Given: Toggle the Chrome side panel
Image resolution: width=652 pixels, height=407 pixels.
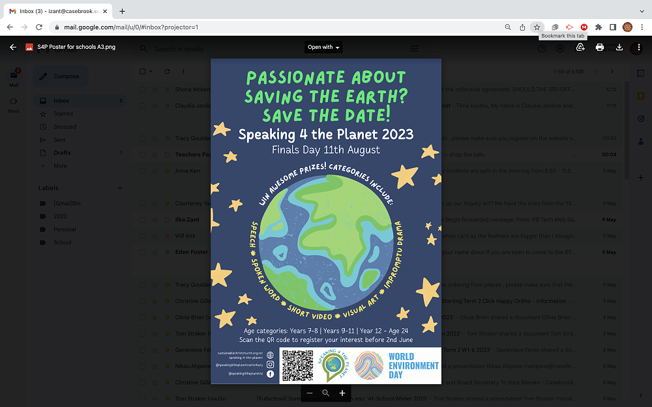Looking at the screenshot, I should click(x=613, y=27).
